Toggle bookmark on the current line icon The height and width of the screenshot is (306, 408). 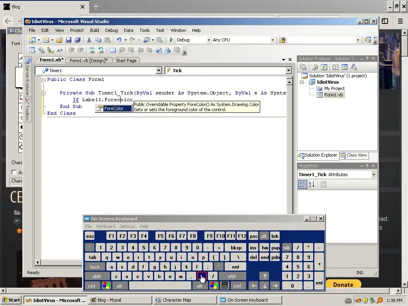click(113, 50)
